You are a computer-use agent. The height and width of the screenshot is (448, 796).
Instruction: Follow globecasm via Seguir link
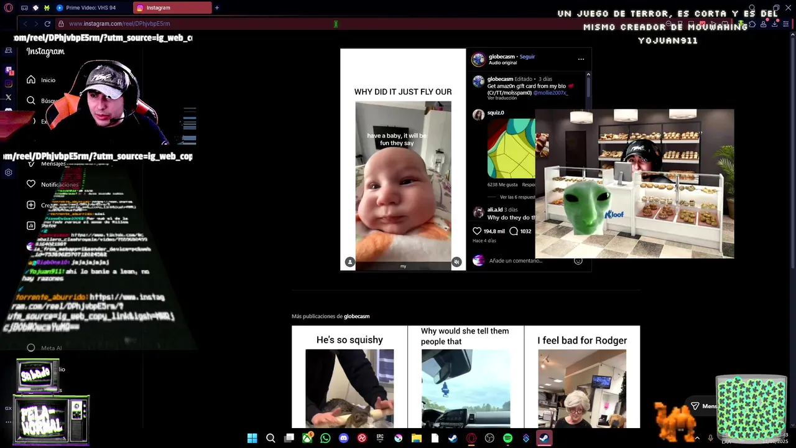(x=527, y=57)
